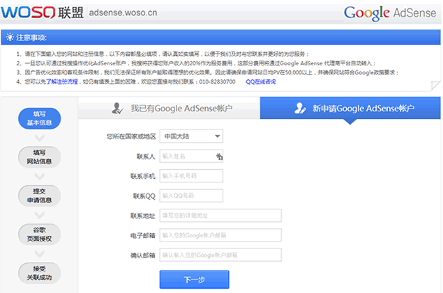The height and width of the screenshot is (293, 443).
Task: Click the 下一步 button
Action: point(195,280)
